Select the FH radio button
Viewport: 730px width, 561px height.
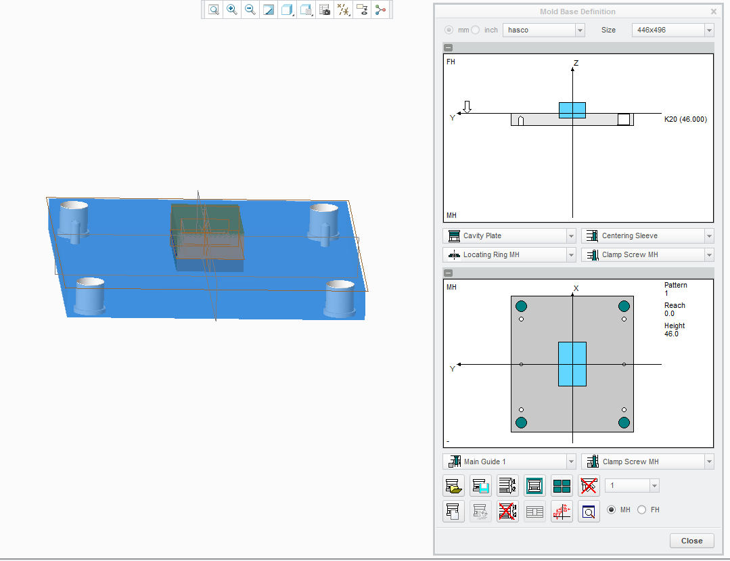click(x=641, y=510)
